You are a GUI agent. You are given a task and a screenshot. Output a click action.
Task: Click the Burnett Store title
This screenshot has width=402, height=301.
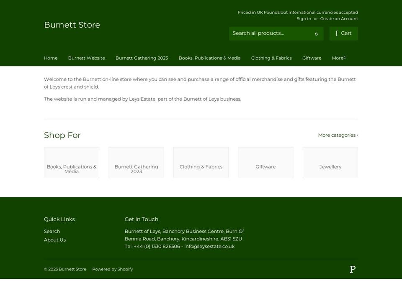pyautogui.click(x=72, y=25)
